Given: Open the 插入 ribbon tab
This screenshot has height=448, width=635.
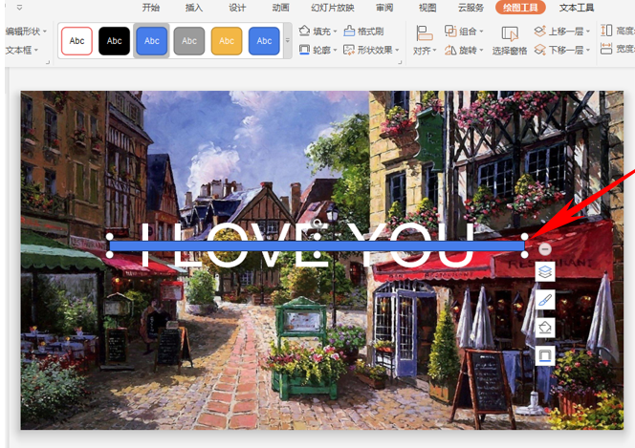Looking at the screenshot, I should (x=193, y=8).
